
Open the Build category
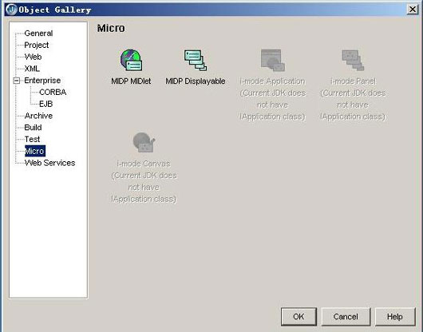(33, 128)
